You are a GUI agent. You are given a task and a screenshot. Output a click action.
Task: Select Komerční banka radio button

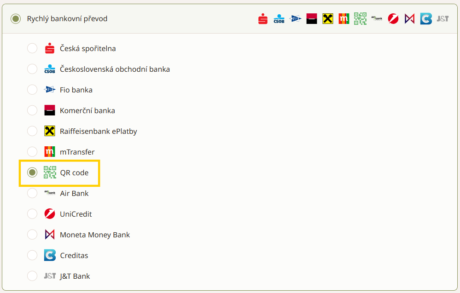click(x=32, y=110)
